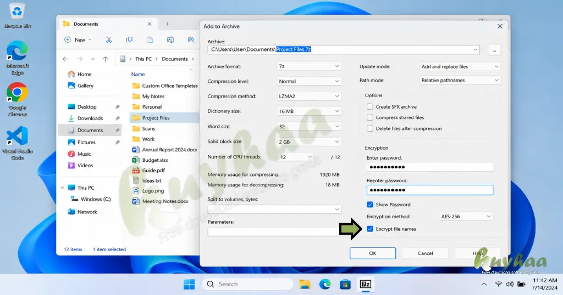563x295 pixels.
Task: Open Number of CPU threads dropdown
Action: [x=295, y=157]
